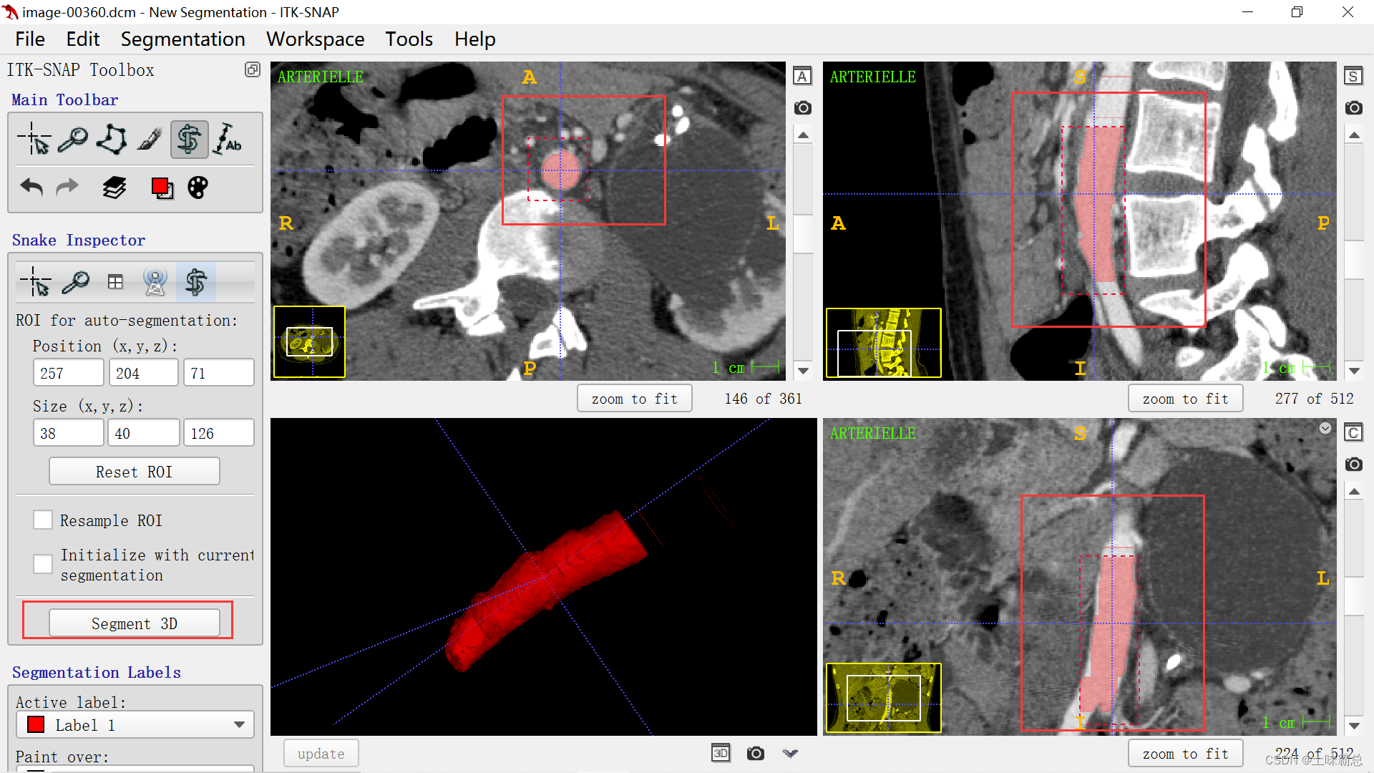Open the color map palette icon
Screen dimensions: 1374x773
pos(198,188)
